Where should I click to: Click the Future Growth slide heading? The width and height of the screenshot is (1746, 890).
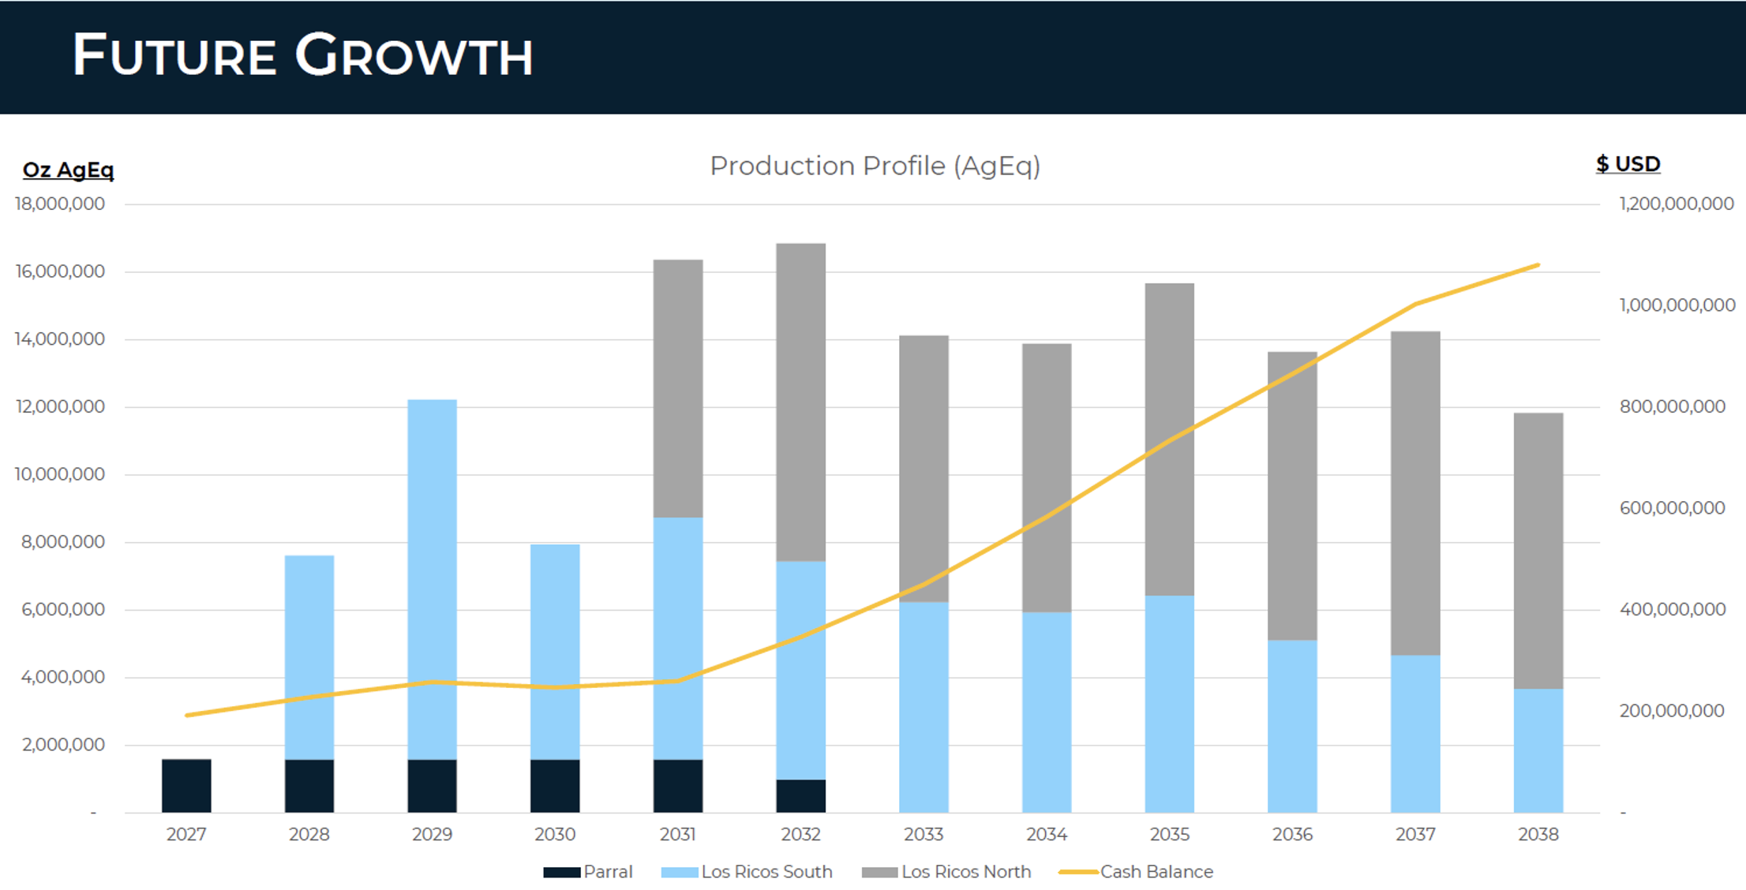[x=303, y=55]
